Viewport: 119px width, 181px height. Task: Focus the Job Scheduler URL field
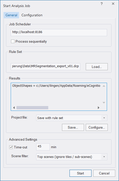pos(59,33)
